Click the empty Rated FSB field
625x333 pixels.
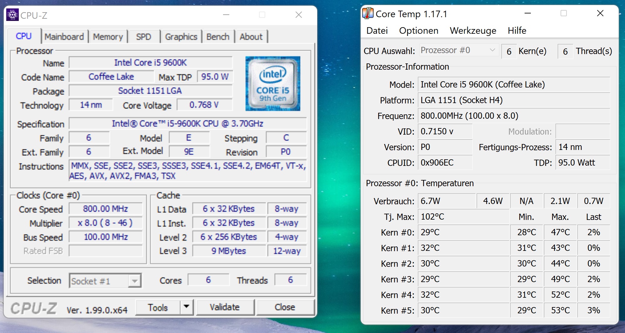click(105, 251)
